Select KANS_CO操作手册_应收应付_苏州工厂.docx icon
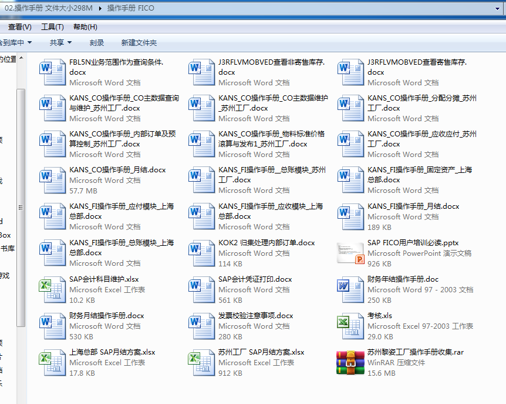The height and width of the screenshot is (404, 506). tap(350, 143)
